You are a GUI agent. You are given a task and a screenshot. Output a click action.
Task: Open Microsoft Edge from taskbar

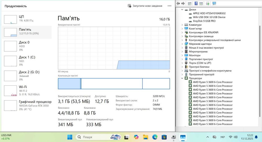155,137
